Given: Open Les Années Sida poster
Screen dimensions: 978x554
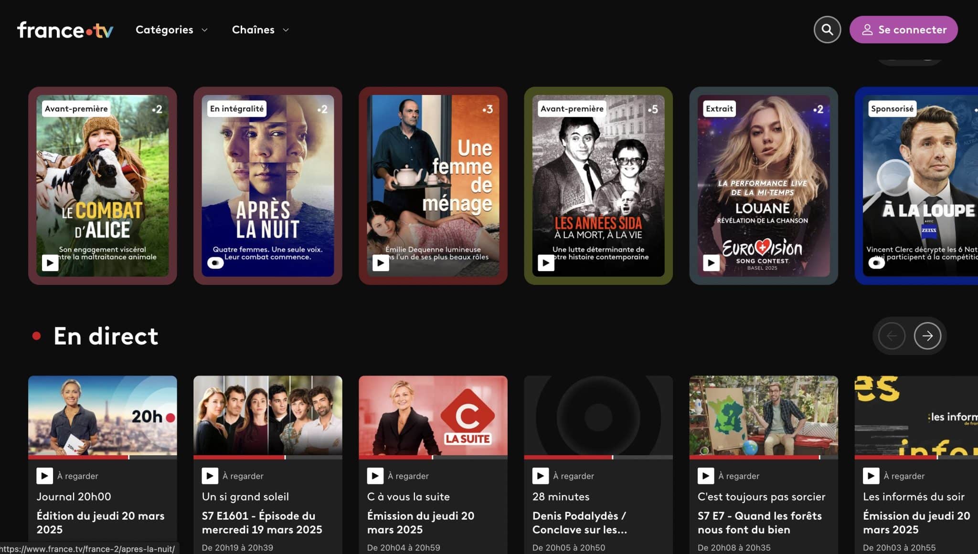Looking at the screenshot, I should pyautogui.click(x=598, y=186).
